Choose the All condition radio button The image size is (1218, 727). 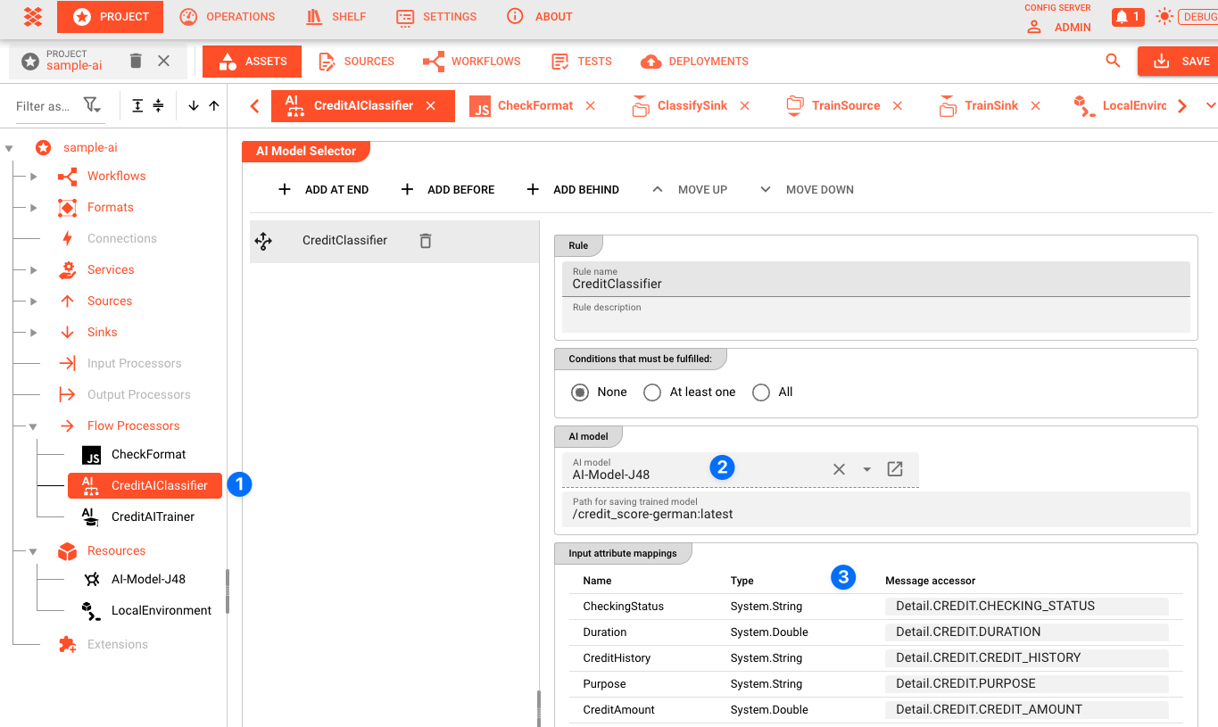click(x=761, y=392)
